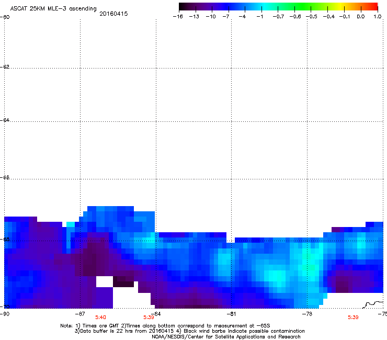Click the -62 latitude axis label
The height and width of the screenshot is (340, 387).
point(5,67)
